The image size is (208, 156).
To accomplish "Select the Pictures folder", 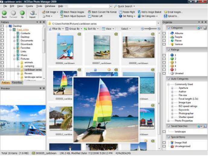I will [x=25, y=59].
